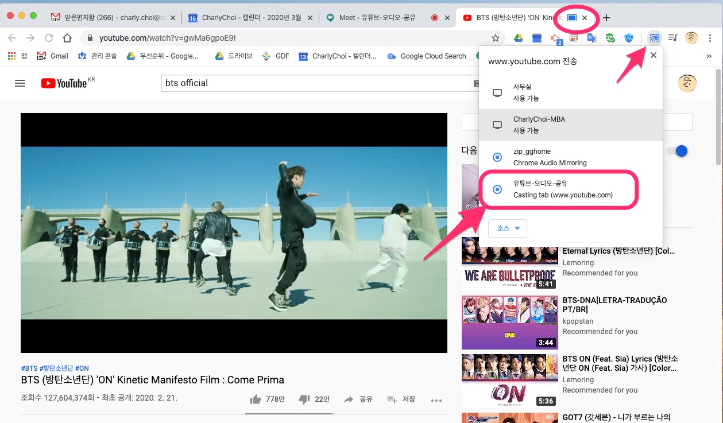The height and width of the screenshot is (423, 723).
Task: Go to Chrome home page
Action: [x=67, y=38]
